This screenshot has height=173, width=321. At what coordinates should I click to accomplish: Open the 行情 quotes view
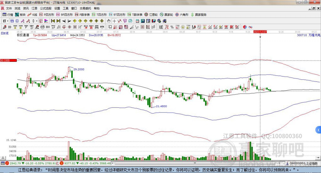pyautogui.click(x=8, y=15)
